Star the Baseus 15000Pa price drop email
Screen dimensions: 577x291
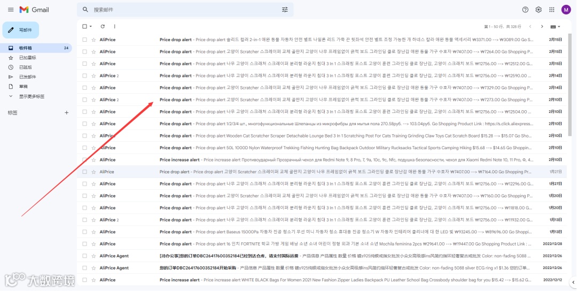(x=93, y=232)
